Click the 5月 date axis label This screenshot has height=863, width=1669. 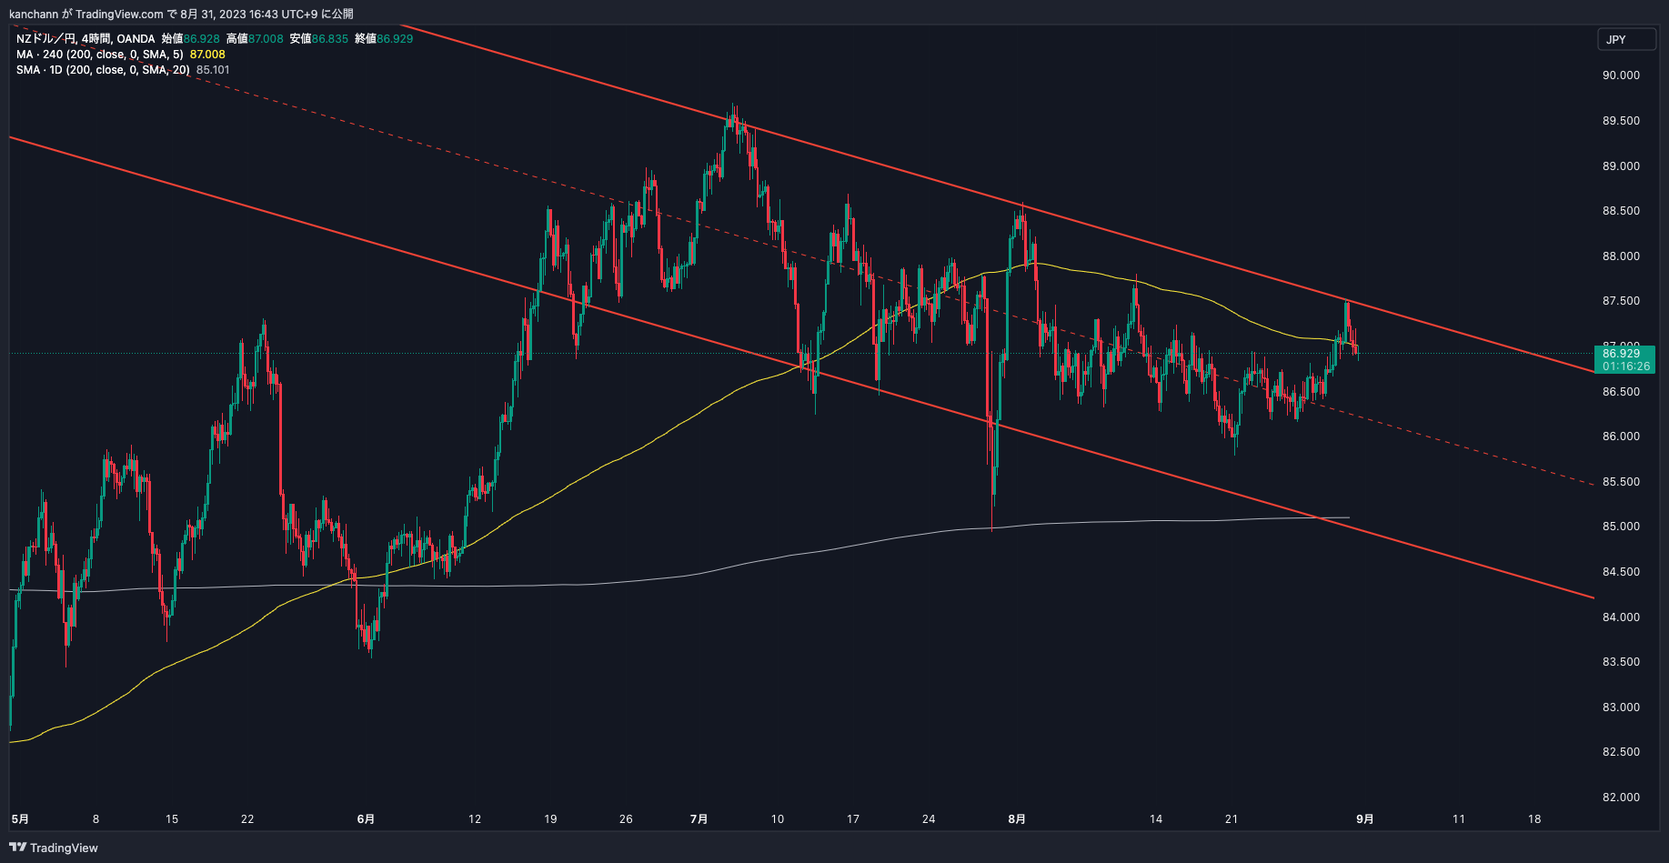(x=20, y=819)
